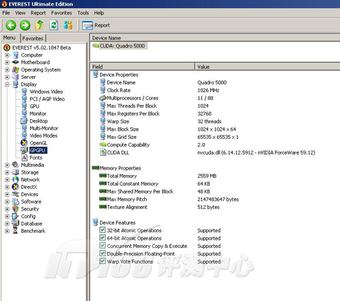Click the GPU tree item icon

pos(24,106)
